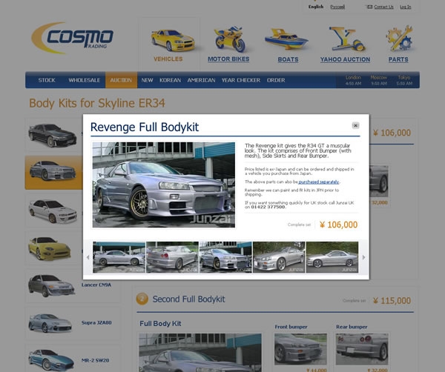Image resolution: width=445 pixels, height=372 pixels.
Task: Open the NEW menu item
Action: point(147,80)
